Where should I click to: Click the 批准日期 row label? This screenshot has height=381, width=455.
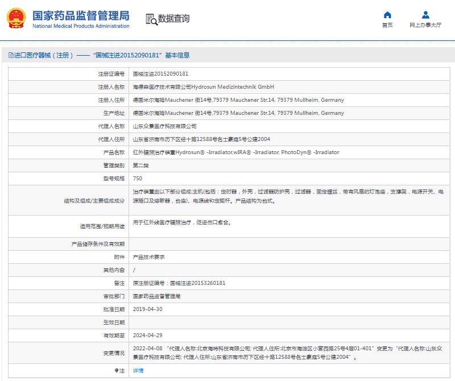[x=114, y=309]
